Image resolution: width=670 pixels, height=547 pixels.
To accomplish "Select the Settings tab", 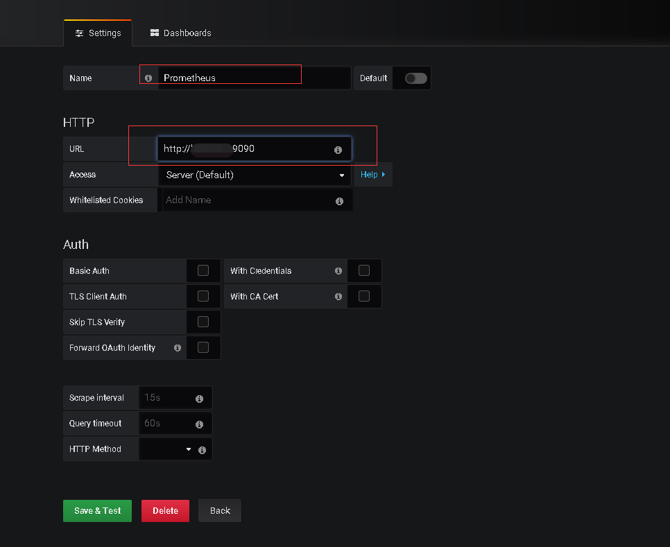I will [98, 33].
